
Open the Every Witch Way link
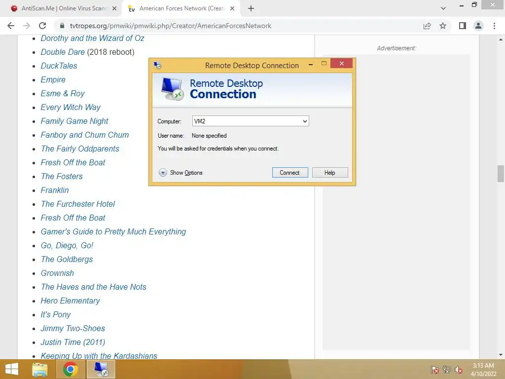point(71,107)
